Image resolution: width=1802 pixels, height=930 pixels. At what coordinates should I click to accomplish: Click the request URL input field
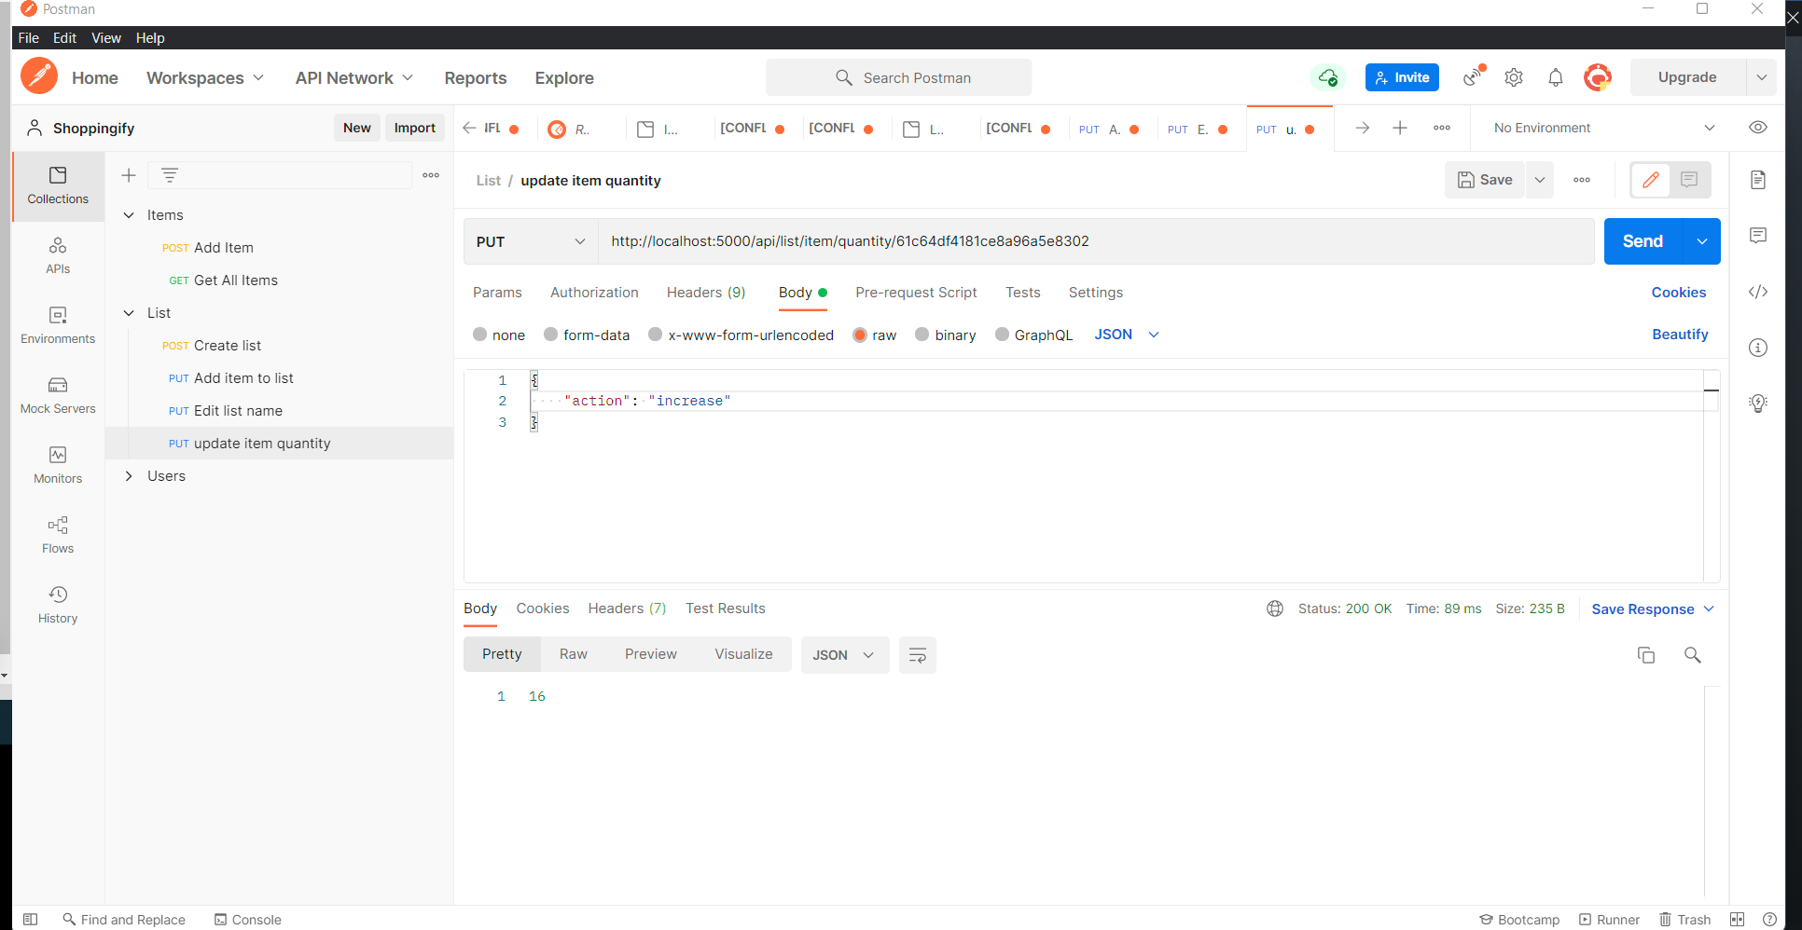[1096, 241]
